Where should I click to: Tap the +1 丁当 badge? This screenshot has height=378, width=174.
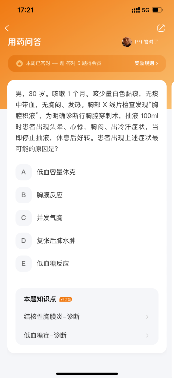pyautogui.click(x=66, y=299)
